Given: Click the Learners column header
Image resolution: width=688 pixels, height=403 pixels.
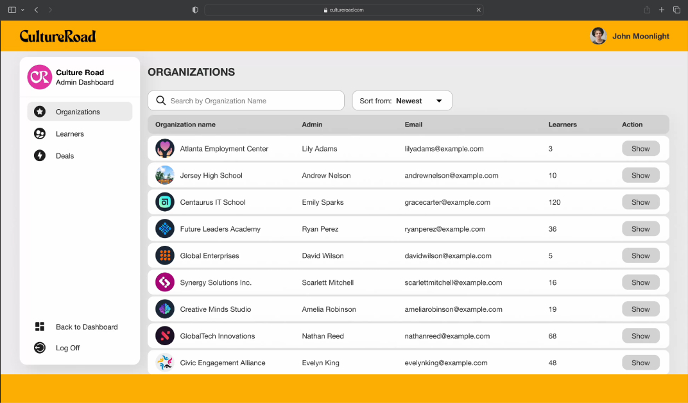Looking at the screenshot, I should point(562,124).
